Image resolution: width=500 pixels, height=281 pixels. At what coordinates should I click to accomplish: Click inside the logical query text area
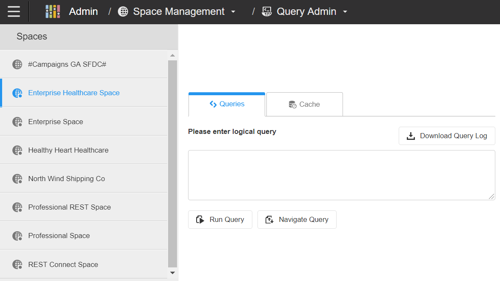coord(341,175)
